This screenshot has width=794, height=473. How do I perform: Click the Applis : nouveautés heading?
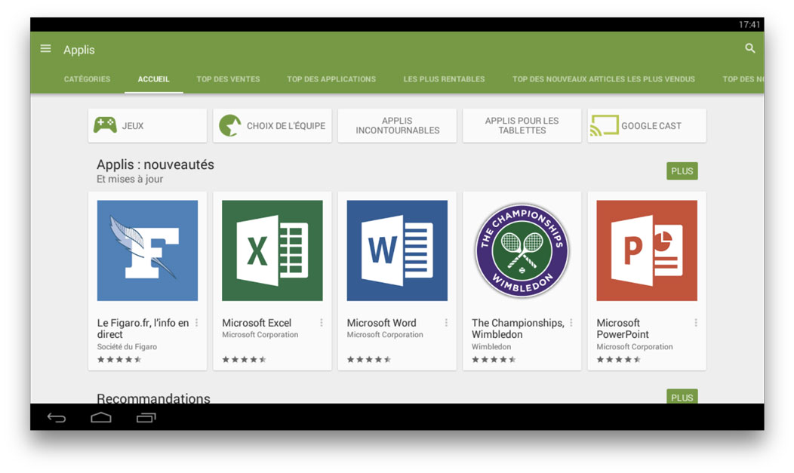pos(155,164)
